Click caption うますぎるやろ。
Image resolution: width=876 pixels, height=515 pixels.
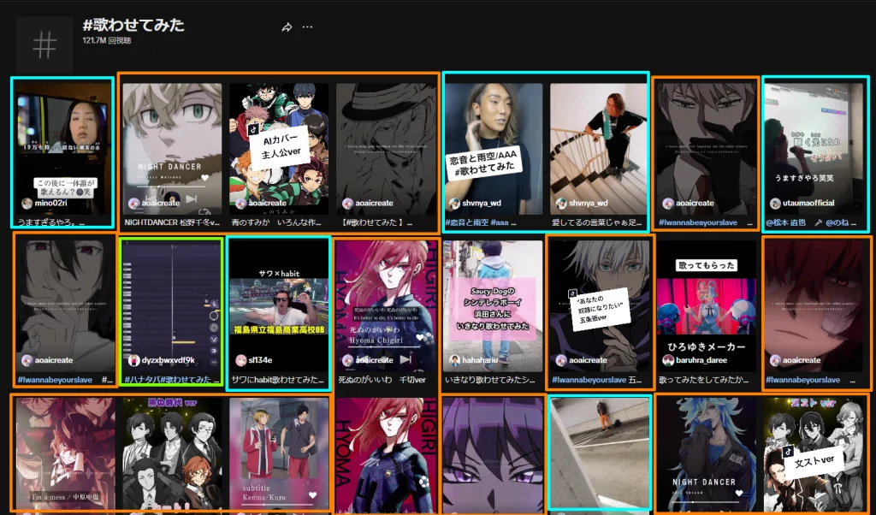click(x=50, y=222)
